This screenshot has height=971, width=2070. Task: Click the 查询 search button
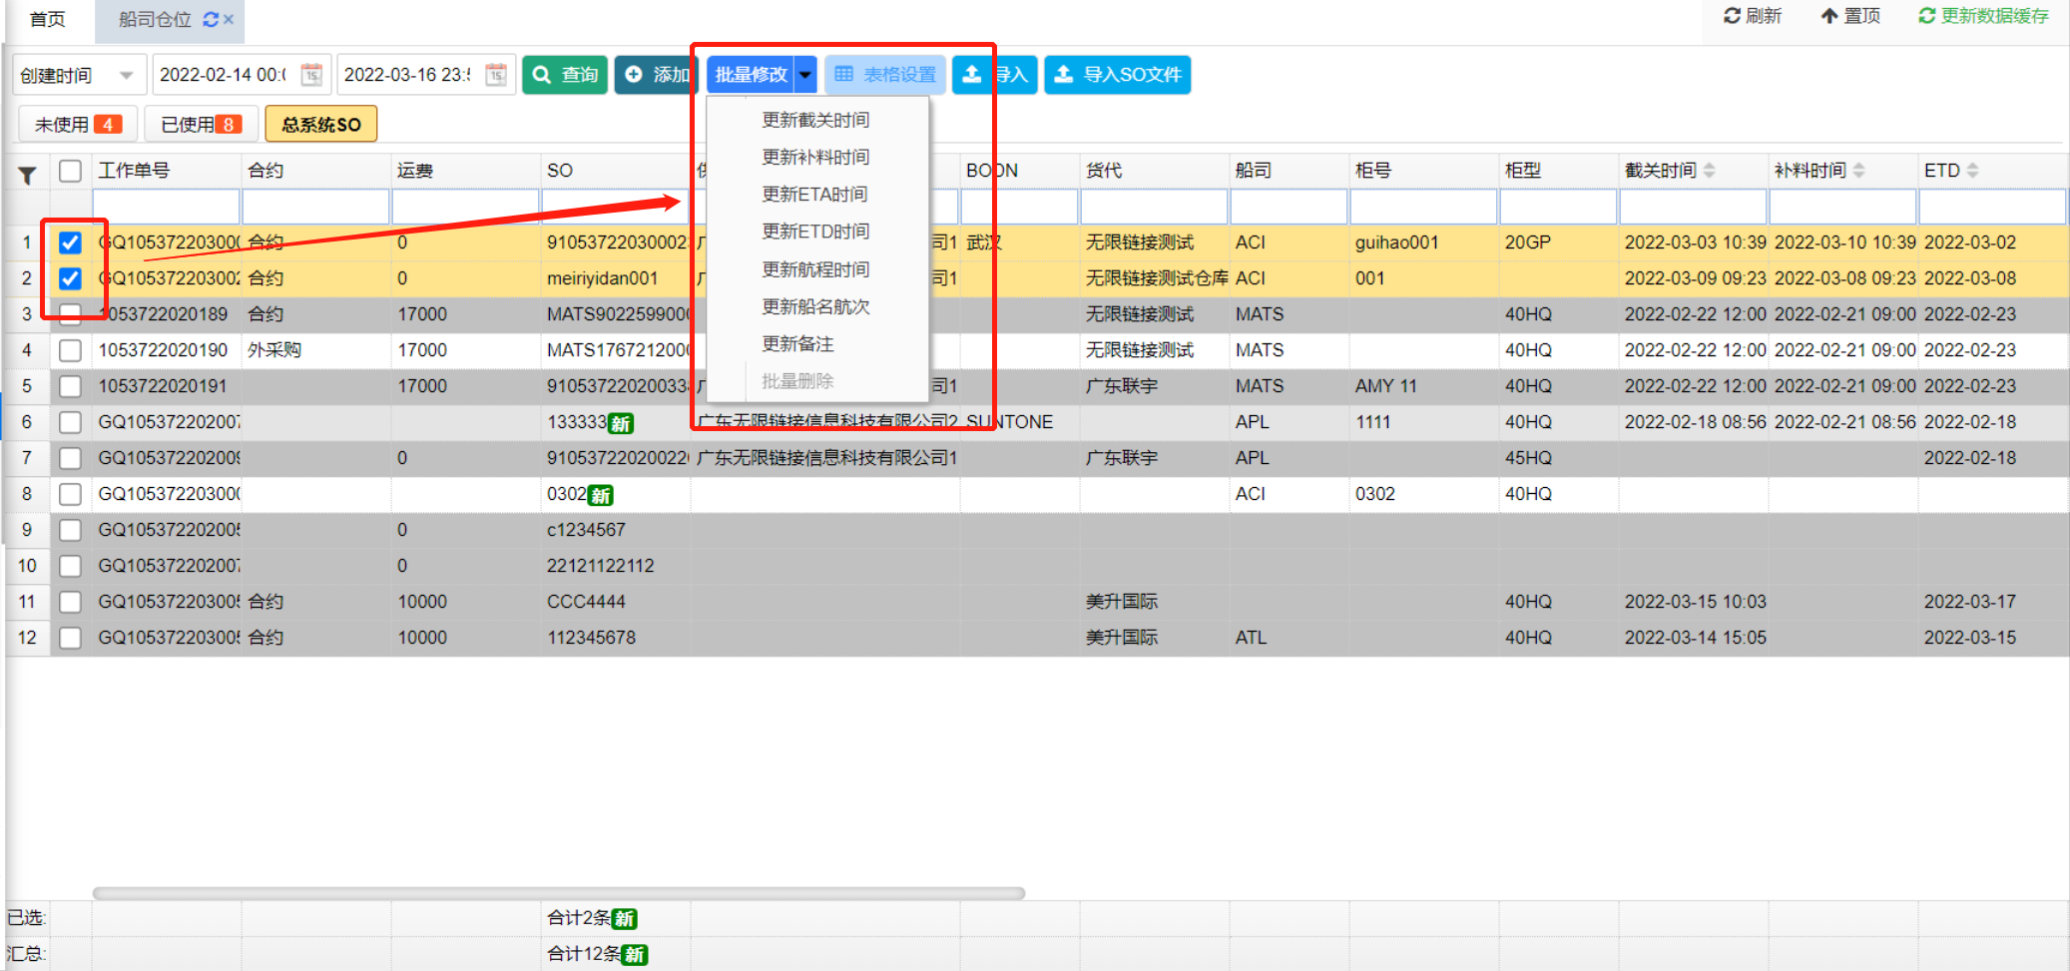click(x=565, y=75)
